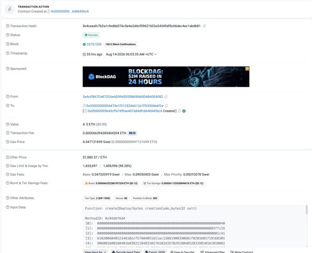Click help icon next to Gas Limit & Usage
The image size is (312, 253).
[7, 166]
